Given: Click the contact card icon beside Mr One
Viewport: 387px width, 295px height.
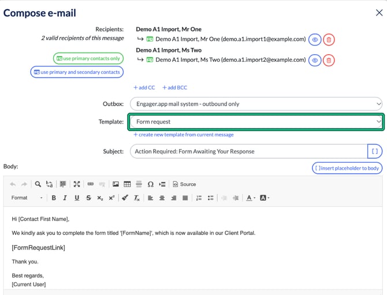Looking at the screenshot, I should pos(150,39).
